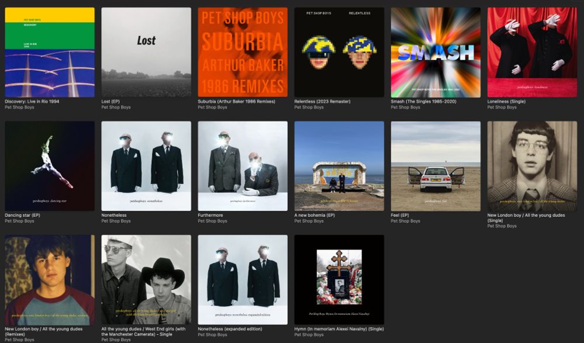584x343 pixels.
Task: Open Pet Shop Boys artist under Suburbia remixes
Action: pyautogui.click(x=213, y=108)
